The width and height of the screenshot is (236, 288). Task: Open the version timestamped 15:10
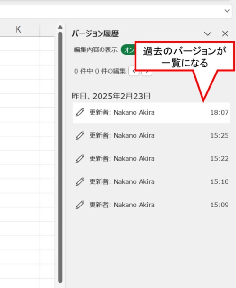click(x=151, y=182)
